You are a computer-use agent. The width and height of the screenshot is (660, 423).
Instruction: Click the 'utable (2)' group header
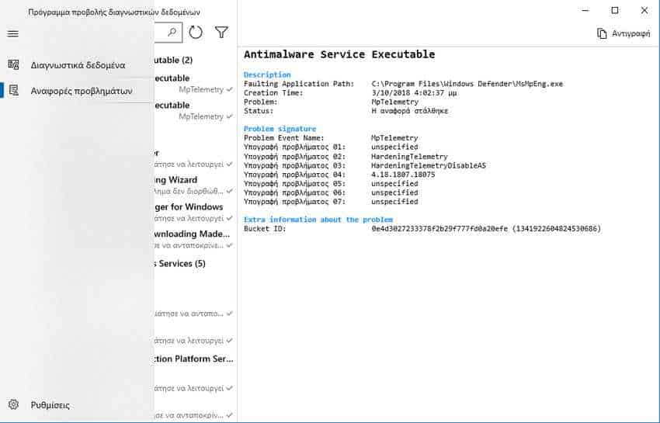tap(173, 60)
